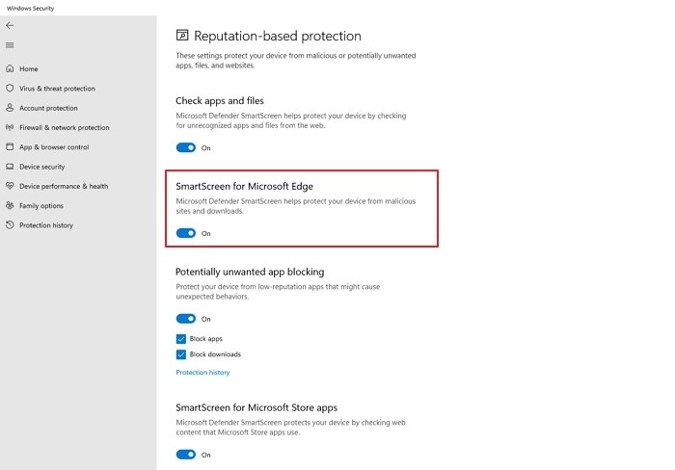Click the Account protection person icon

[10, 108]
